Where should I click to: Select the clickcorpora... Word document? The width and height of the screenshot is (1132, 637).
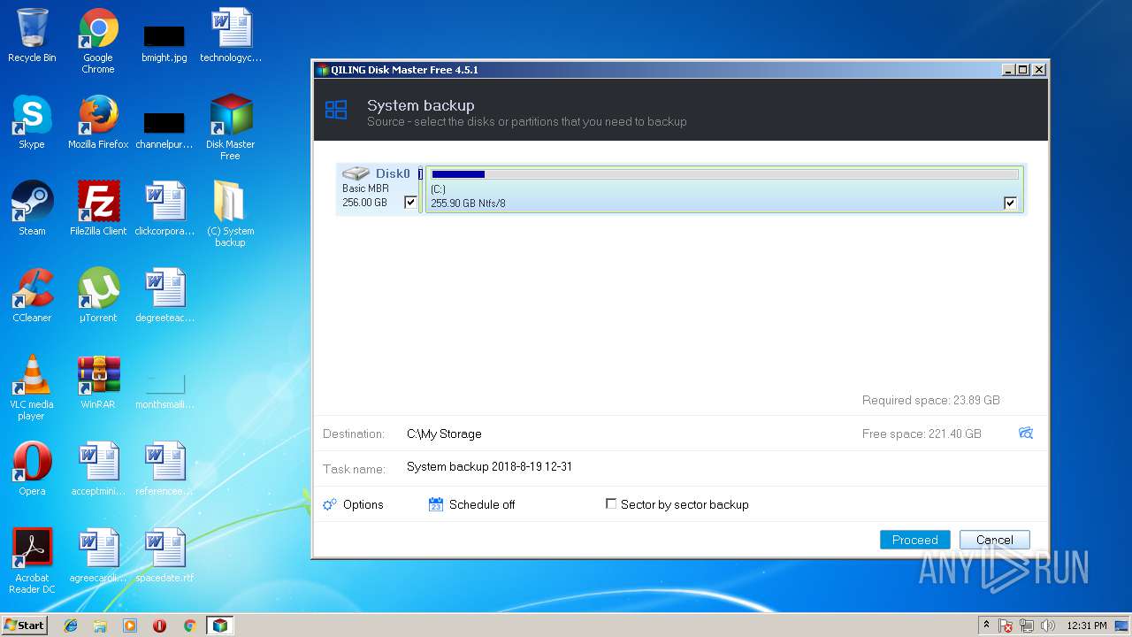tap(164, 209)
